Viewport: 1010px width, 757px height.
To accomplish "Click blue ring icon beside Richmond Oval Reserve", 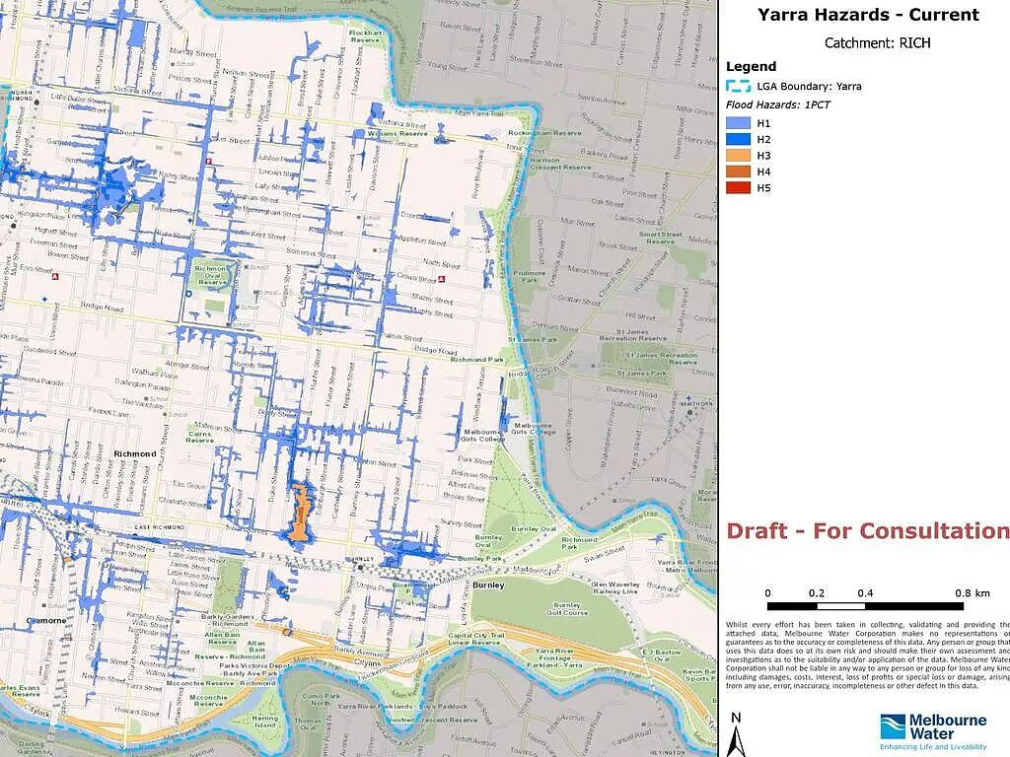I will (x=188, y=294).
